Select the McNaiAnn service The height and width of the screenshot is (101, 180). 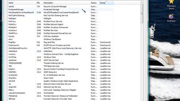pyautogui.click(x=12, y=27)
